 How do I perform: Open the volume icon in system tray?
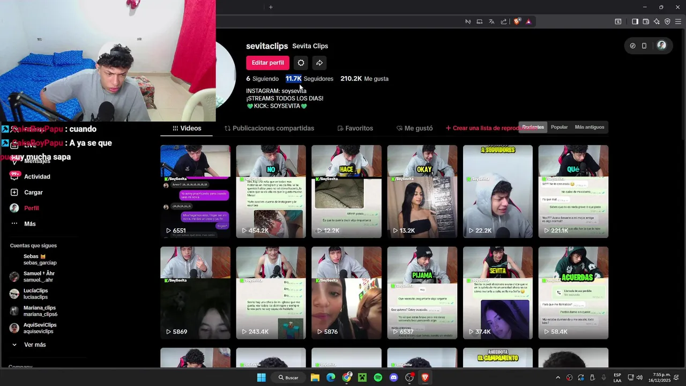pyautogui.click(x=639, y=377)
